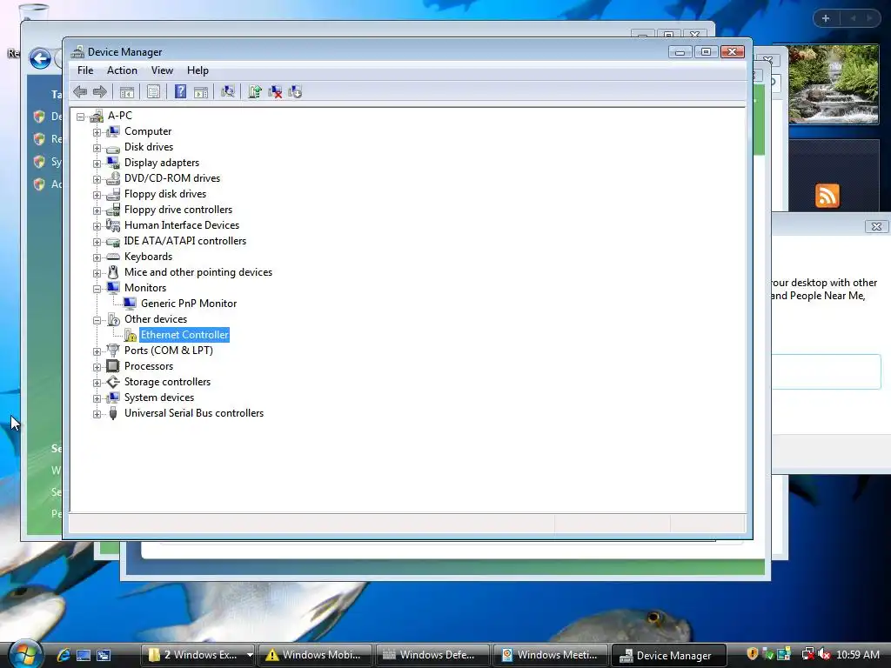Click the Processors chip icon

tap(113, 366)
